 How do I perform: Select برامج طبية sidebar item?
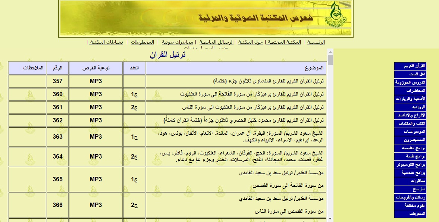coord(410,156)
